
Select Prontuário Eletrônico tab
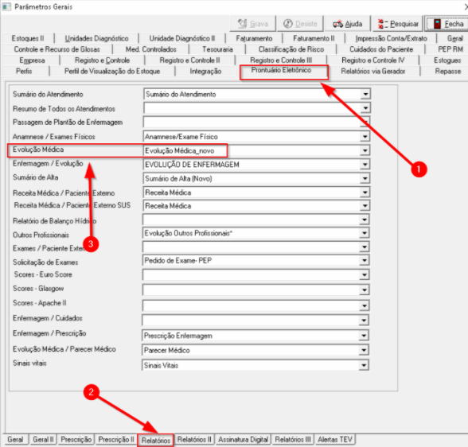281,70
